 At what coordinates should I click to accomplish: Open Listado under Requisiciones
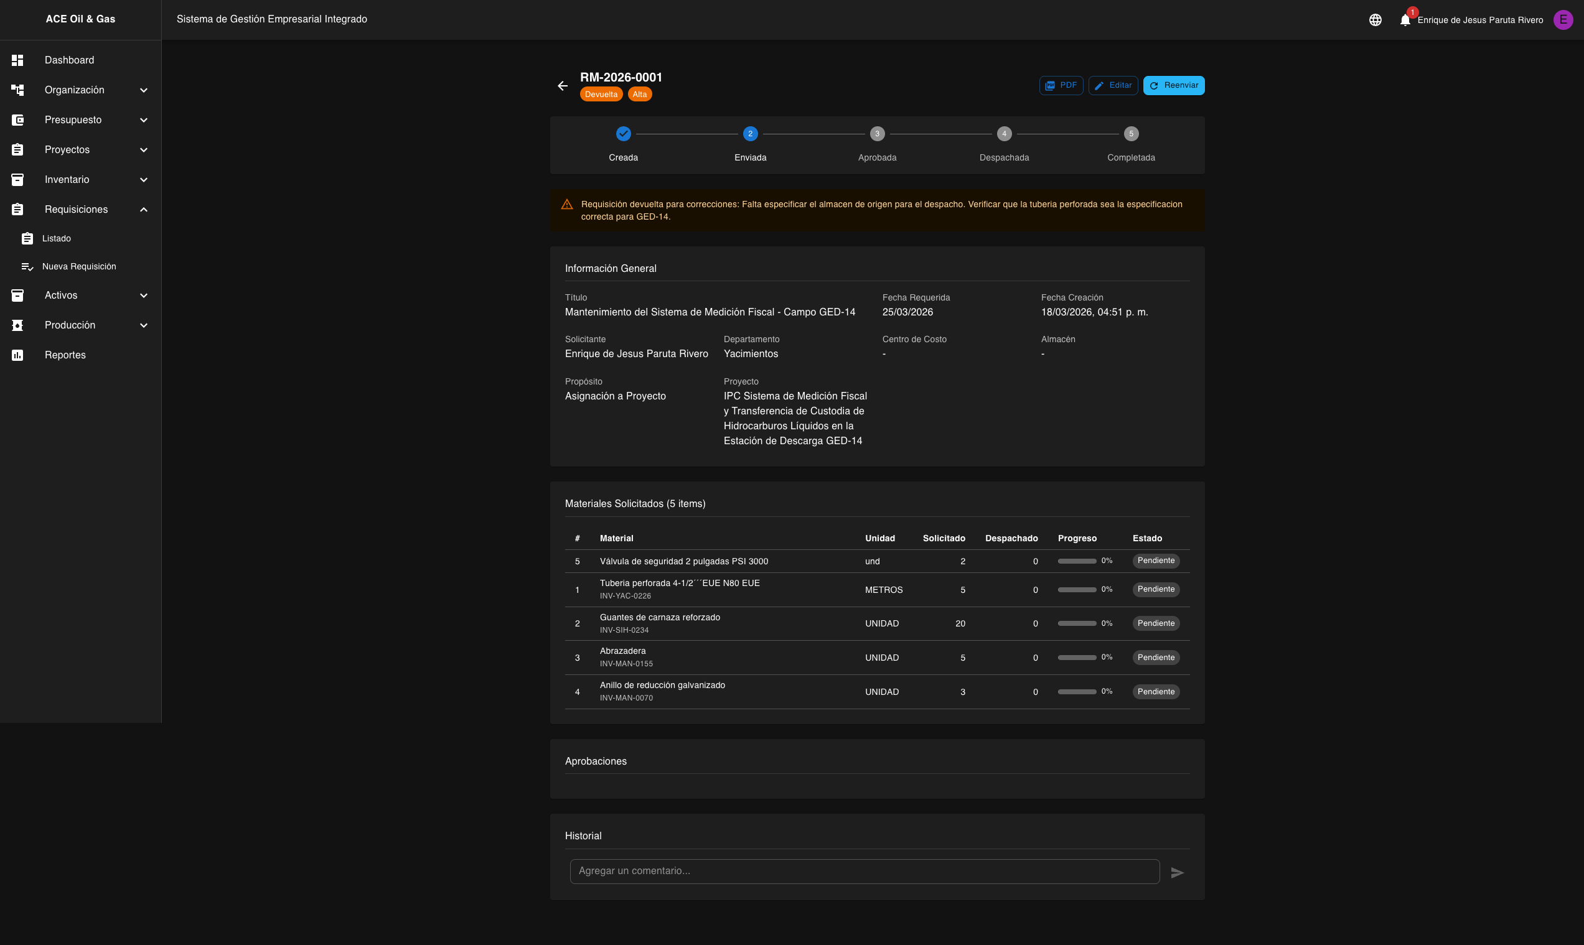(57, 239)
